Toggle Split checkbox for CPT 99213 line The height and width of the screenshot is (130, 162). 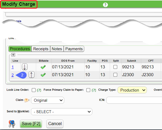coord(115,67)
